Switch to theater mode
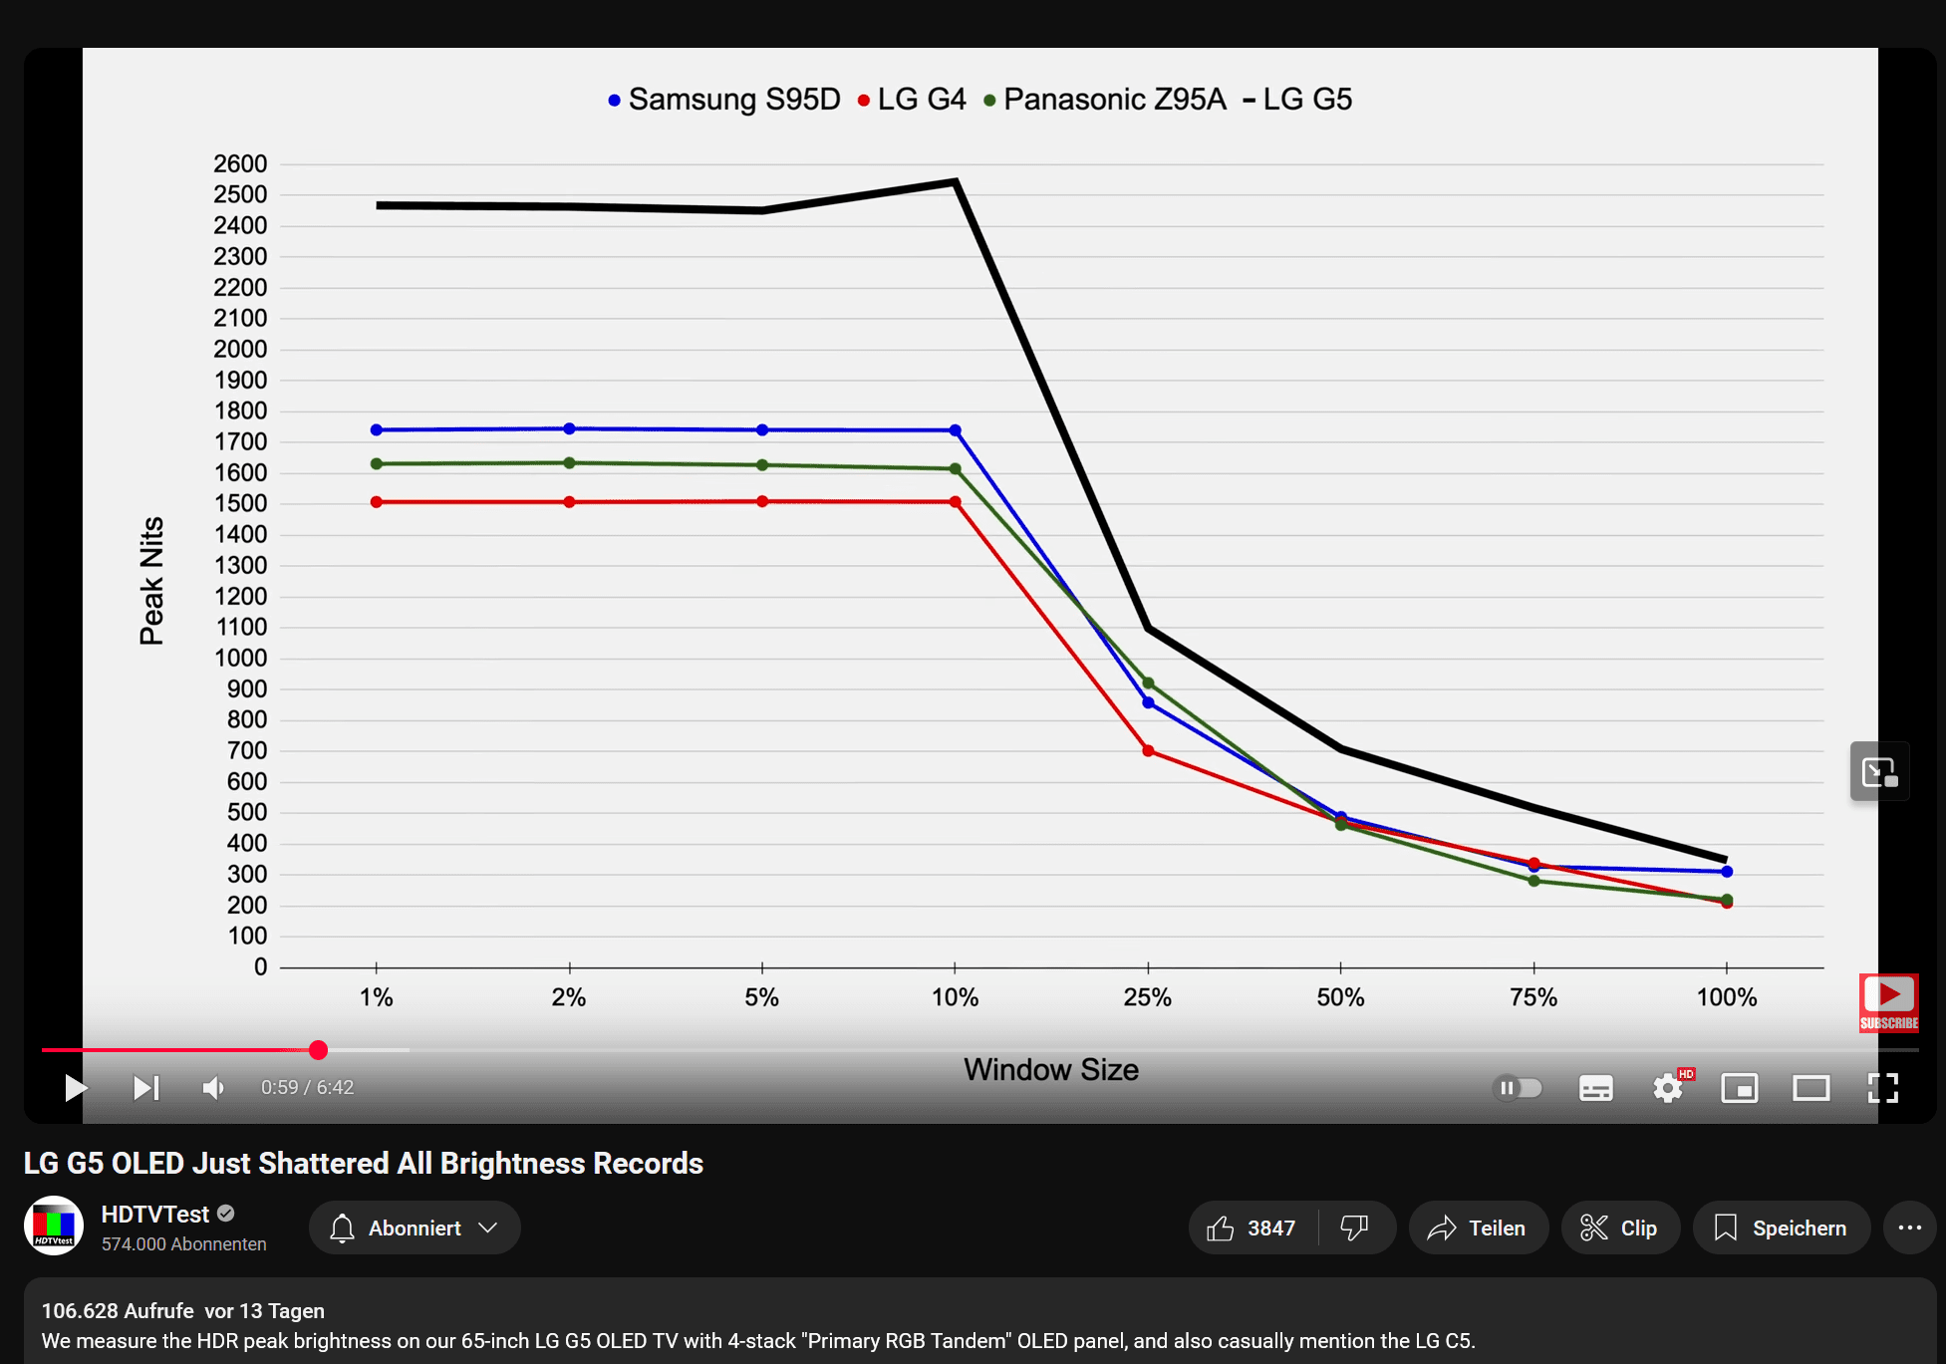This screenshot has width=1946, height=1364. (x=1810, y=1087)
